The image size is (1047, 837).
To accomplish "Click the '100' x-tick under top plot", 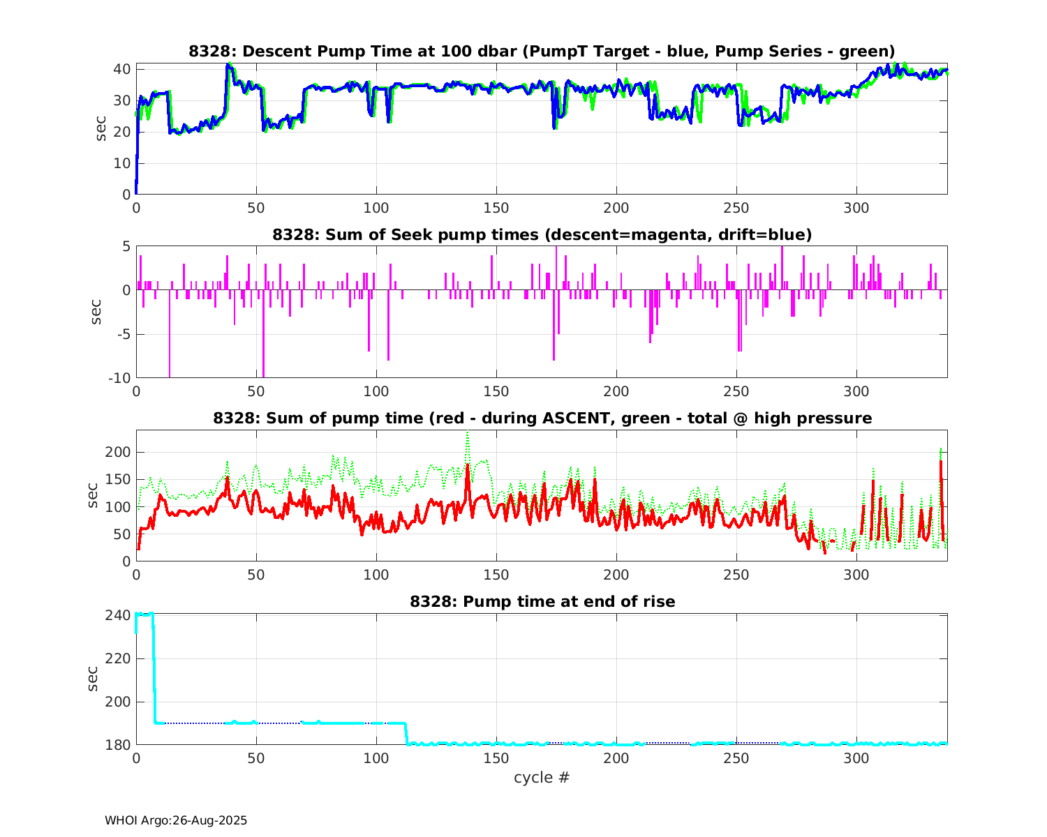I will [x=376, y=207].
